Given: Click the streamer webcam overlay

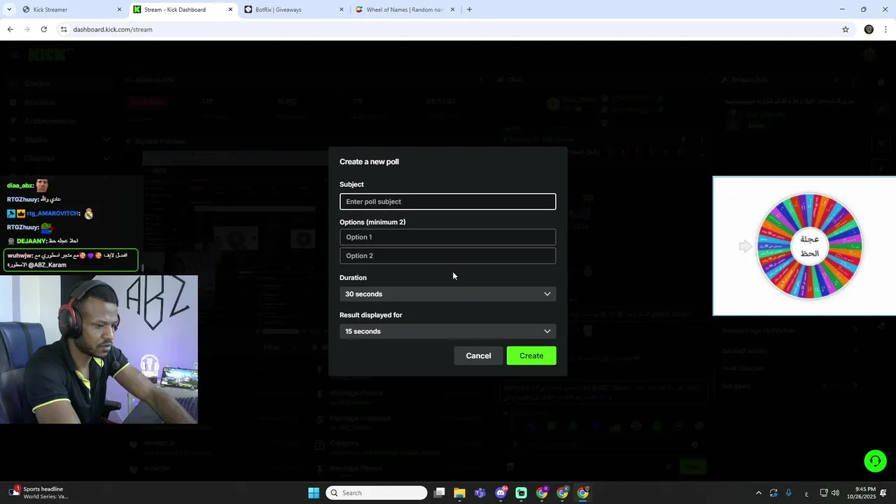Looking at the screenshot, I should pyautogui.click(x=99, y=349).
